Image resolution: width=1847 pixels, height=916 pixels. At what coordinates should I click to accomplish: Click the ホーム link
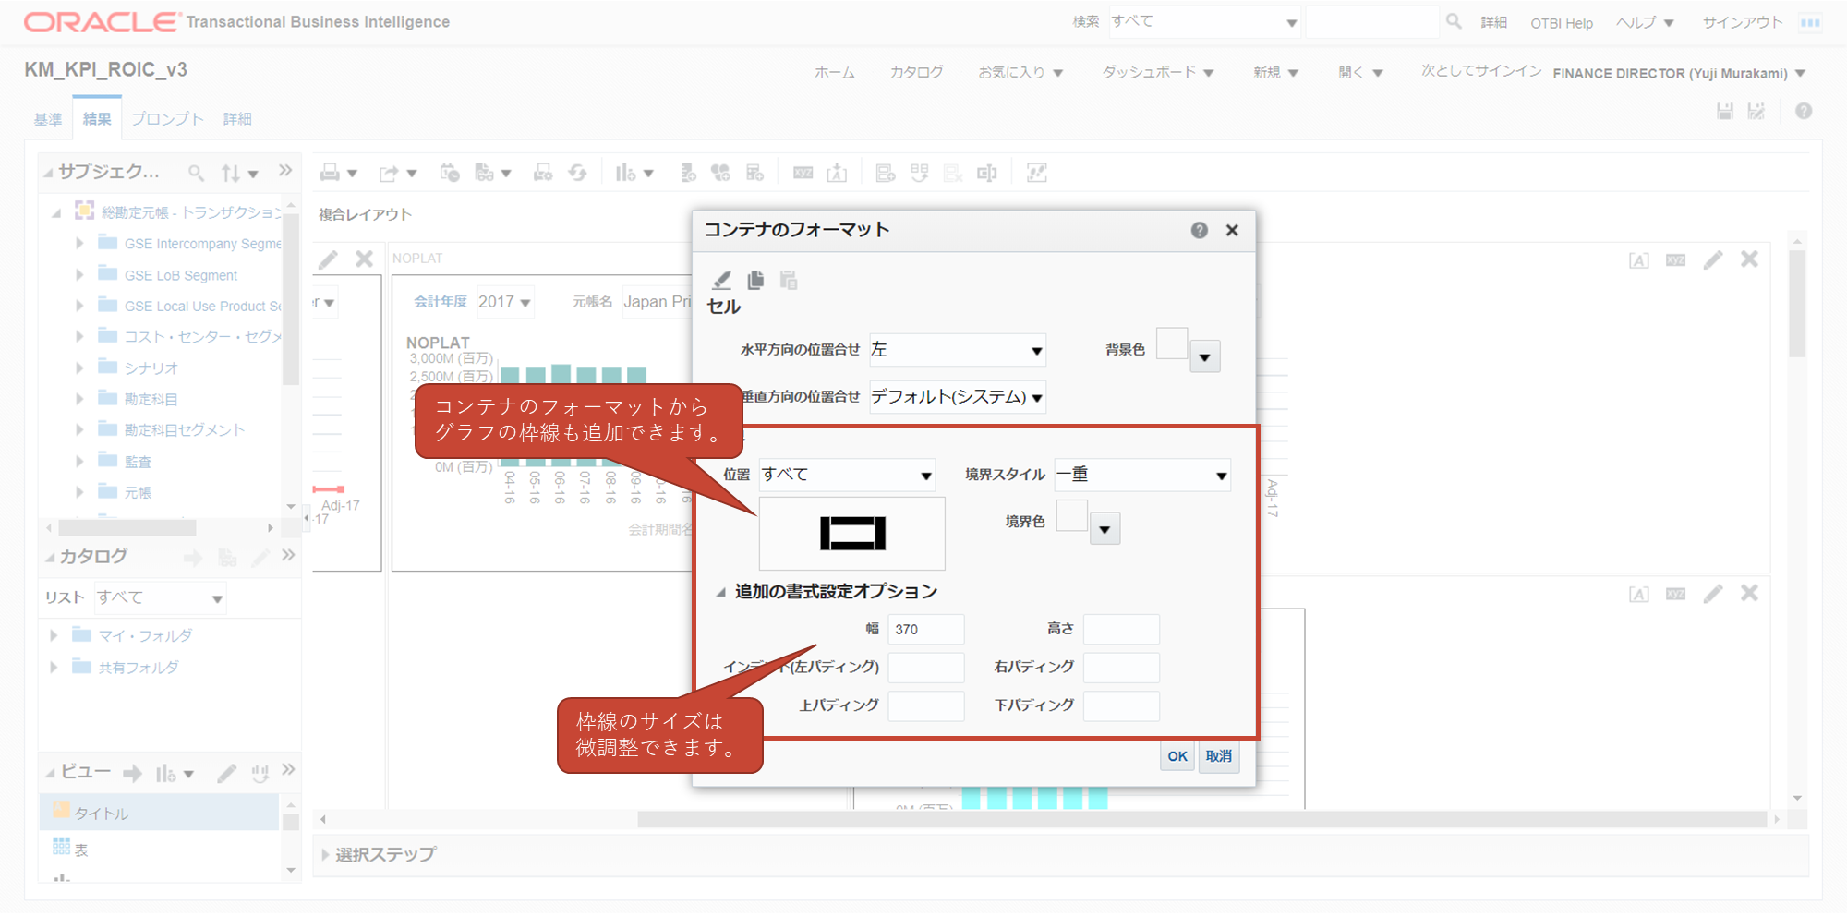(835, 72)
